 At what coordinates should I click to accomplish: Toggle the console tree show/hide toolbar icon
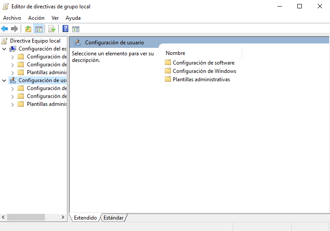[38, 29]
